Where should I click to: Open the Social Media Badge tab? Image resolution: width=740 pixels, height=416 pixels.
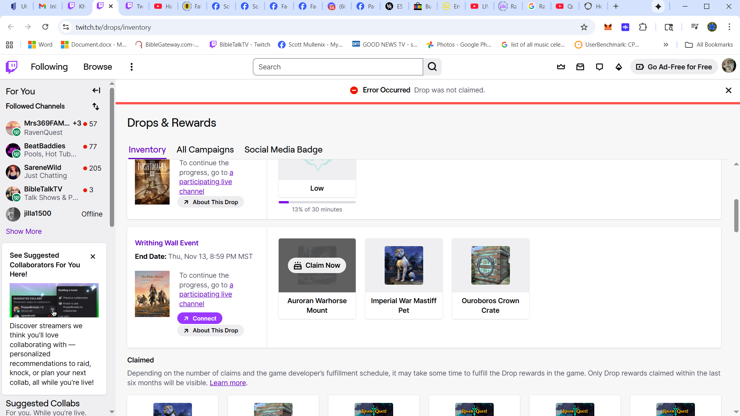click(x=283, y=150)
